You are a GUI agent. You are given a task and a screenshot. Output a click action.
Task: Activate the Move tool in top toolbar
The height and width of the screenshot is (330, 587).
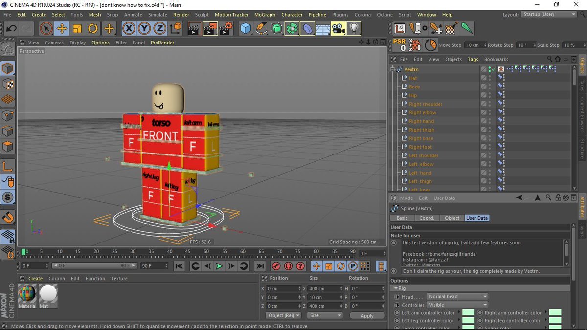coord(62,28)
